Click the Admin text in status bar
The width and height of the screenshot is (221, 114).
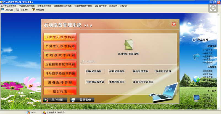click(33, 113)
